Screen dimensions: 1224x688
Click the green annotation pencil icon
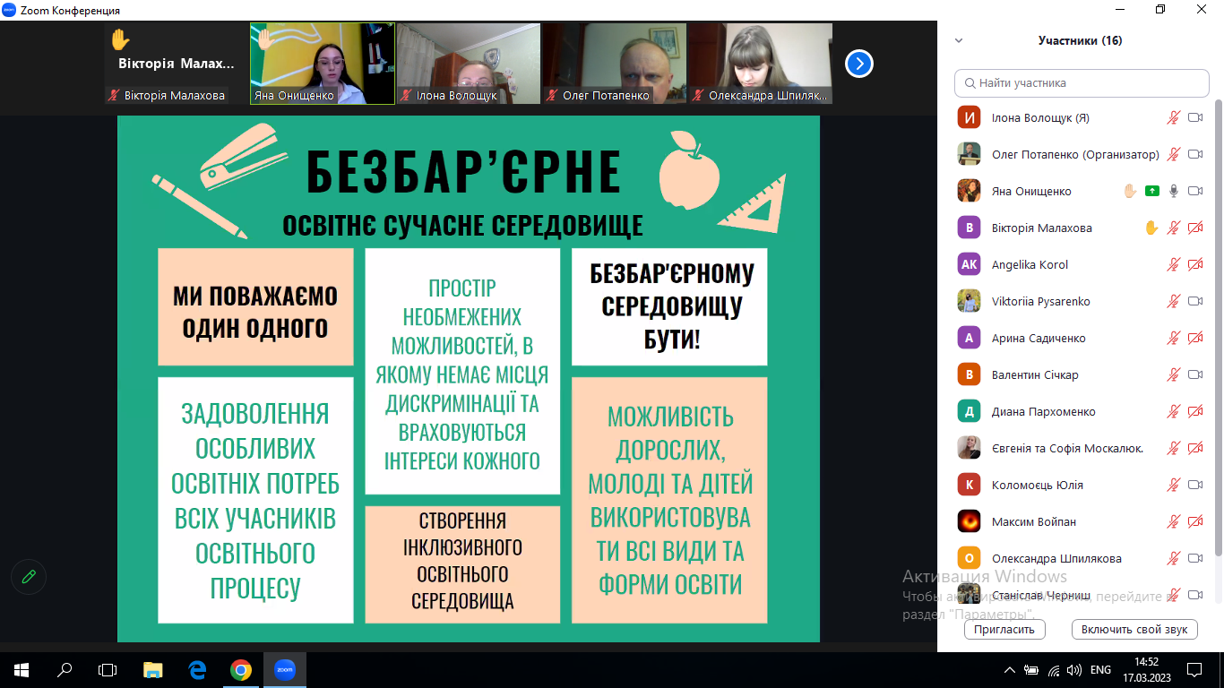29,576
